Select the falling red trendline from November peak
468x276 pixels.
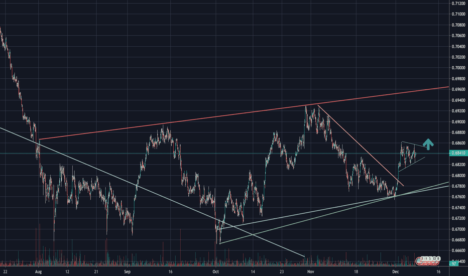click(x=361, y=145)
